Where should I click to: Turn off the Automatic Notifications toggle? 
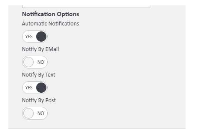[35, 36]
